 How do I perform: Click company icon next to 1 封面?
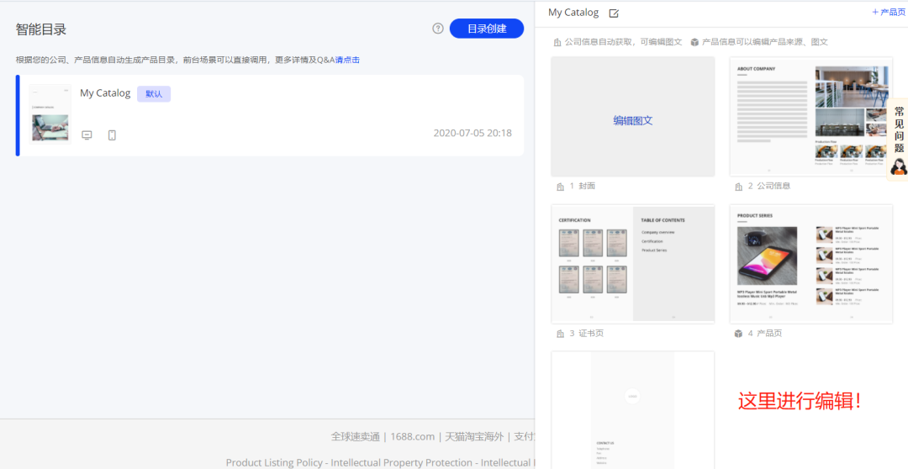coord(560,187)
